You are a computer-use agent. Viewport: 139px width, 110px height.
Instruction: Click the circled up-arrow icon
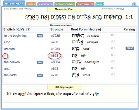pos(5,56)
